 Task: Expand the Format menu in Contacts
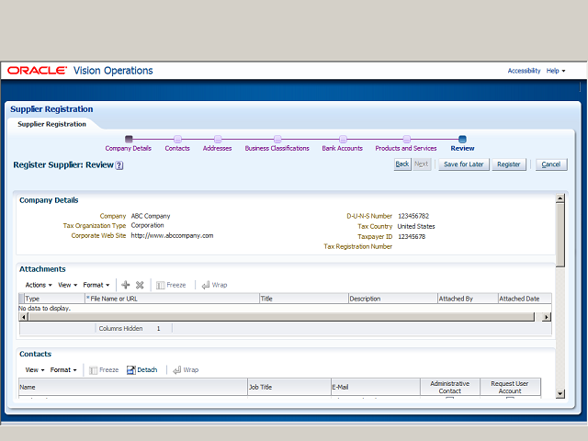pyautogui.click(x=63, y=370)
